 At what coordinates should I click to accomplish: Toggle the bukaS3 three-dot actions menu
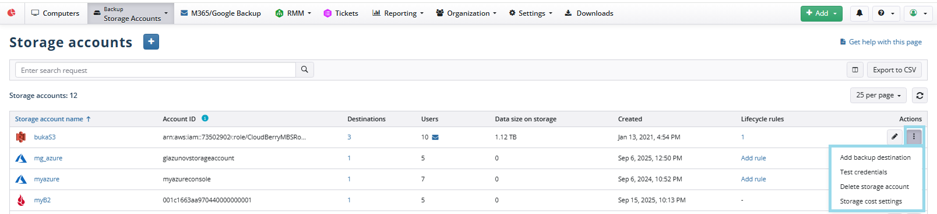(x=914, y=136)
